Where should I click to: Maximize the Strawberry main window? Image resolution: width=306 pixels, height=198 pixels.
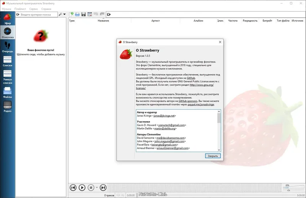coord(291,3)
